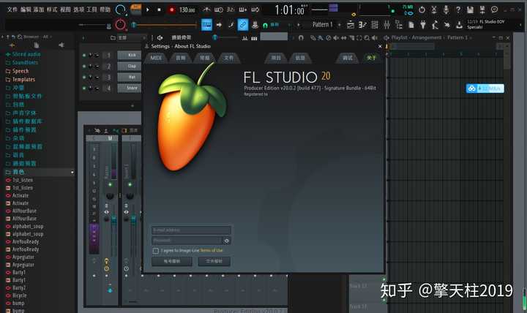
Task: Click the audio editor scissors icon
Action: [434, 10]
